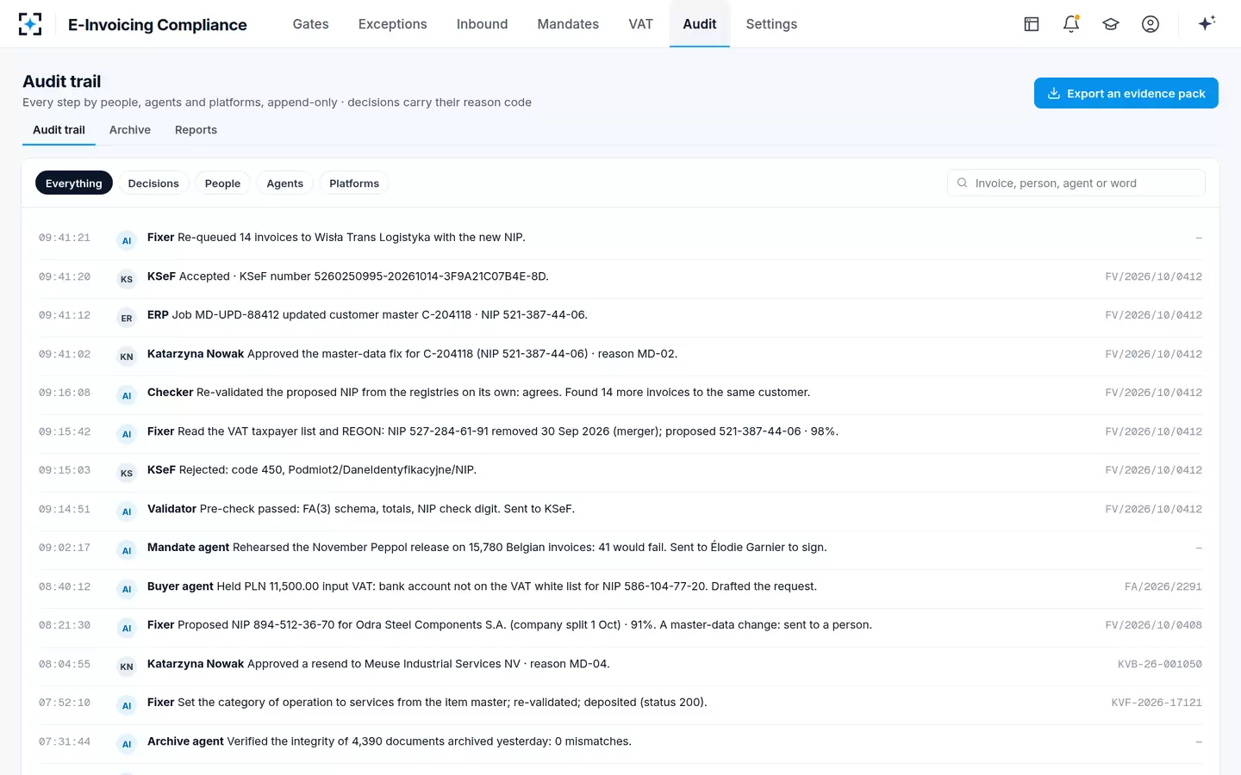This screenshot has height=775, width=1241.
Task: Open the Inbound navigation tab
Action: tap(483, 24)
